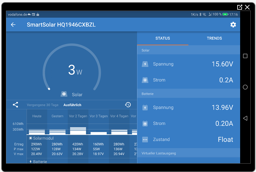Click the Zustand label
The width and height of the screenshot is (256, 172).
[161, 140]
